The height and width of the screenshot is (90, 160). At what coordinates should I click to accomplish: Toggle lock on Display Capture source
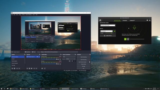(x=39, y=57)
